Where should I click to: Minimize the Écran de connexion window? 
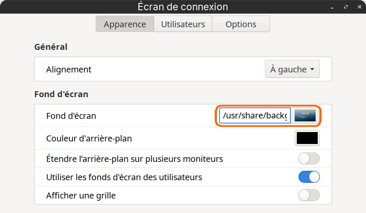pos(332,7)
